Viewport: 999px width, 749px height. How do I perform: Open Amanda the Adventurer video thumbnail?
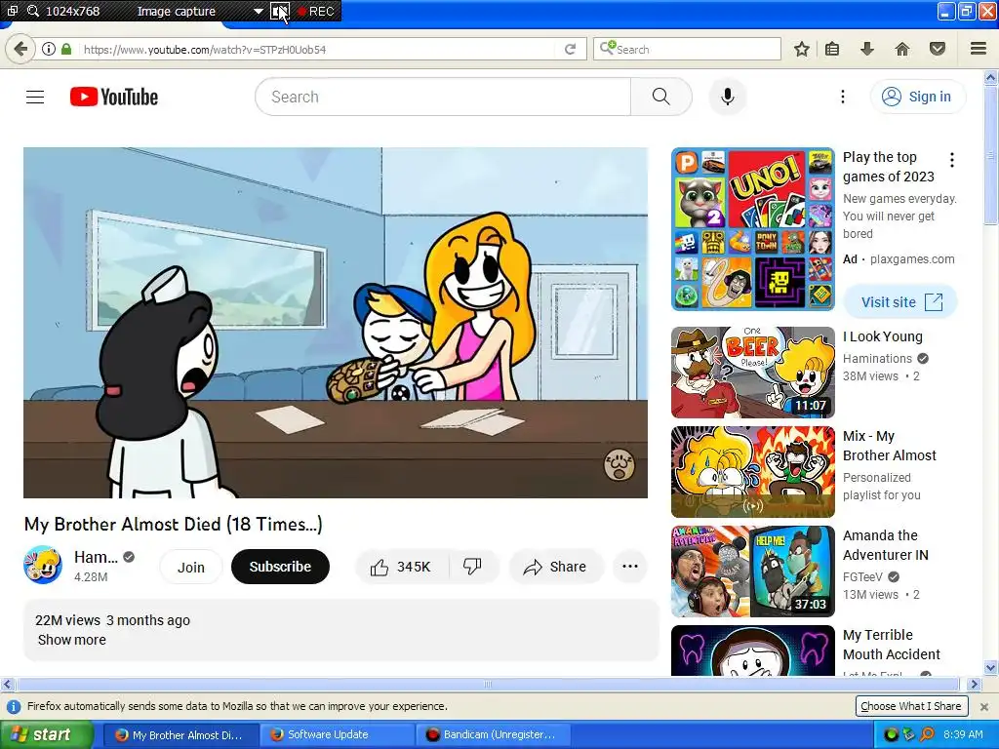coord(753,572)
